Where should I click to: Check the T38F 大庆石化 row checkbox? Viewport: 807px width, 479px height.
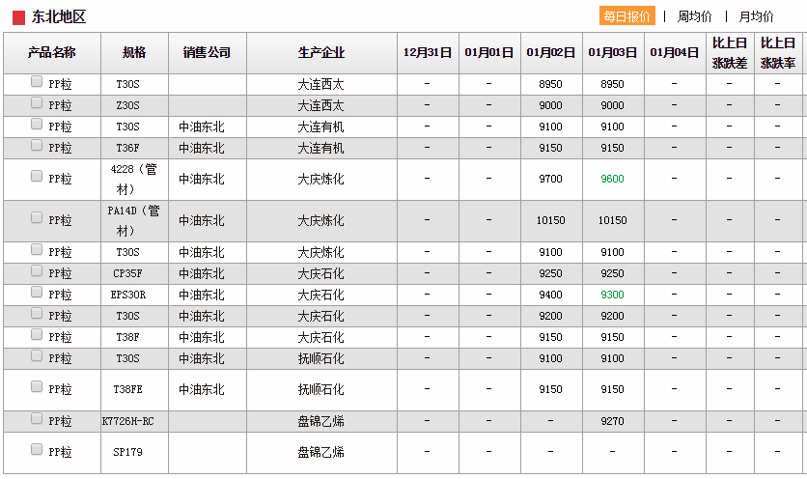pyautogui.click(x=37, y=335)
